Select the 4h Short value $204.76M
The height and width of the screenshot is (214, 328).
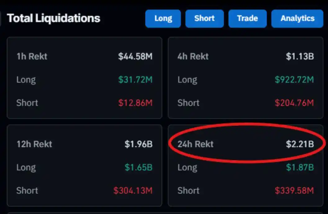point(294,103)
